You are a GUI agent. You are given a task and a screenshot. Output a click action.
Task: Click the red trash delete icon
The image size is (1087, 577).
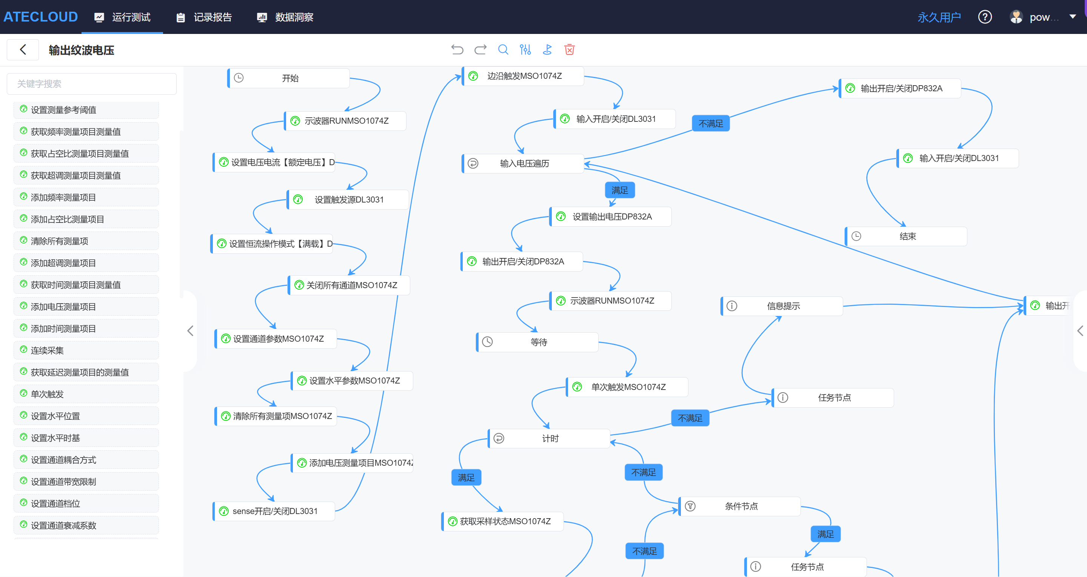(569, 50)
